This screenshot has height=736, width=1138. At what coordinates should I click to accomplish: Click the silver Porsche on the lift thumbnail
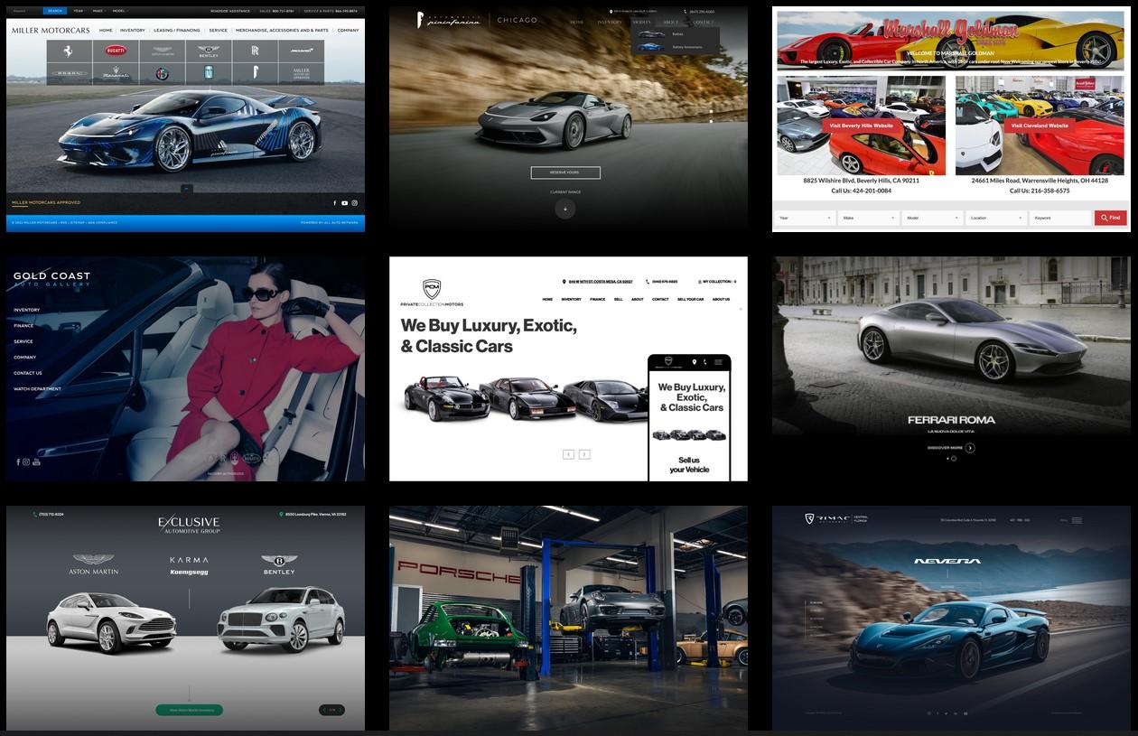coord(602,606)
